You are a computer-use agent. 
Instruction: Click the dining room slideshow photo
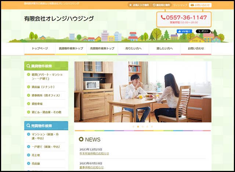[x=143, y=92]
